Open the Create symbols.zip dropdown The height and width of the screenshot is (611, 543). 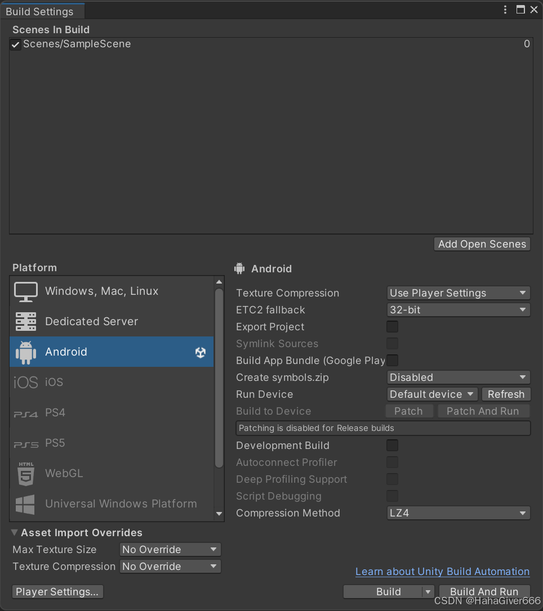(x=459, y=377)
